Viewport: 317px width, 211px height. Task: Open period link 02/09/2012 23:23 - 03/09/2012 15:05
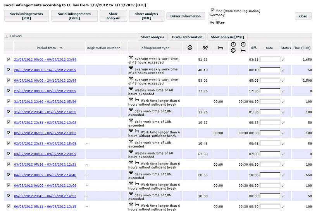coord(45,144)
